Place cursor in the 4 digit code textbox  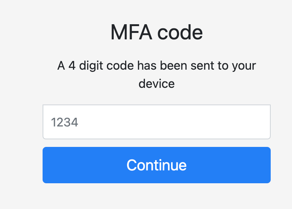click(156, 122)
